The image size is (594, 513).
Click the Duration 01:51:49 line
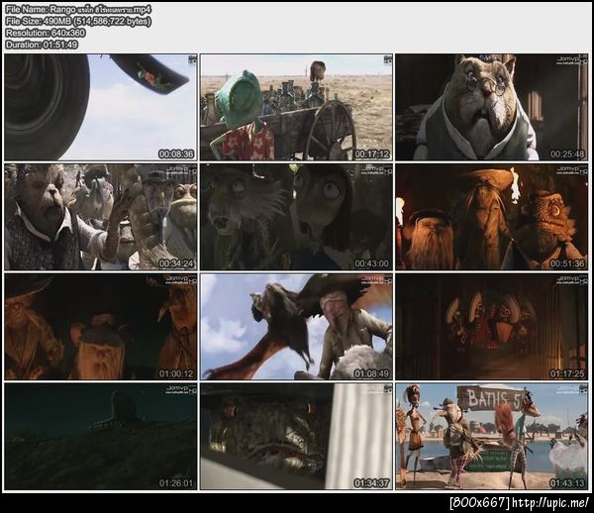pos(42,45)
